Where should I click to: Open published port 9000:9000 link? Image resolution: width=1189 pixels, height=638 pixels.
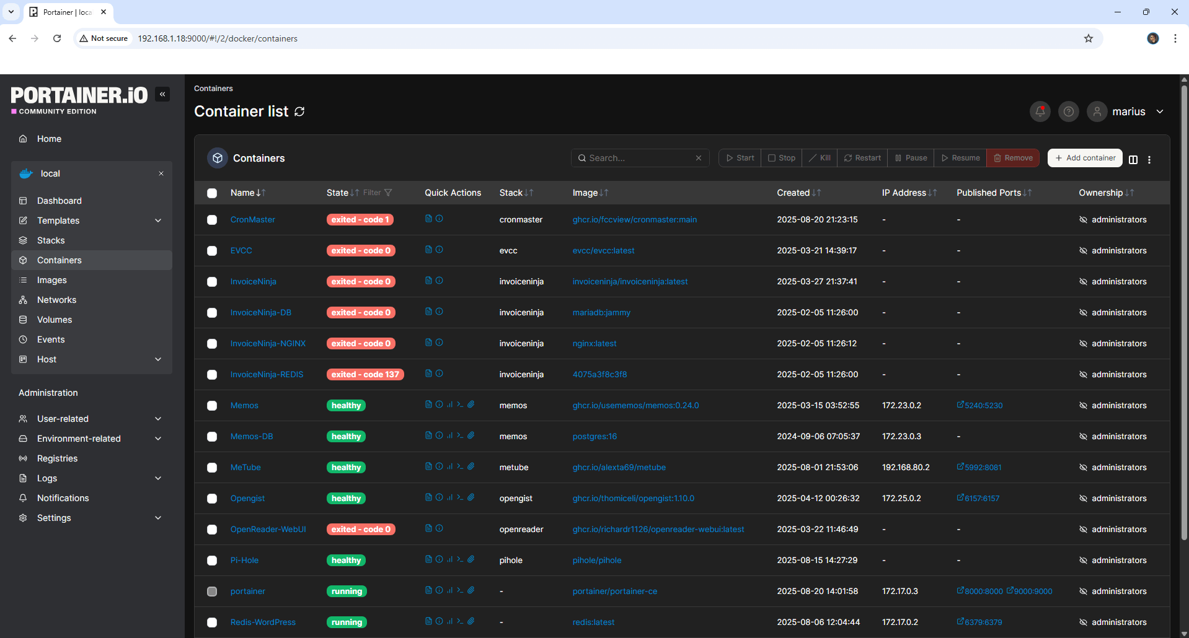pos(1029,591)
